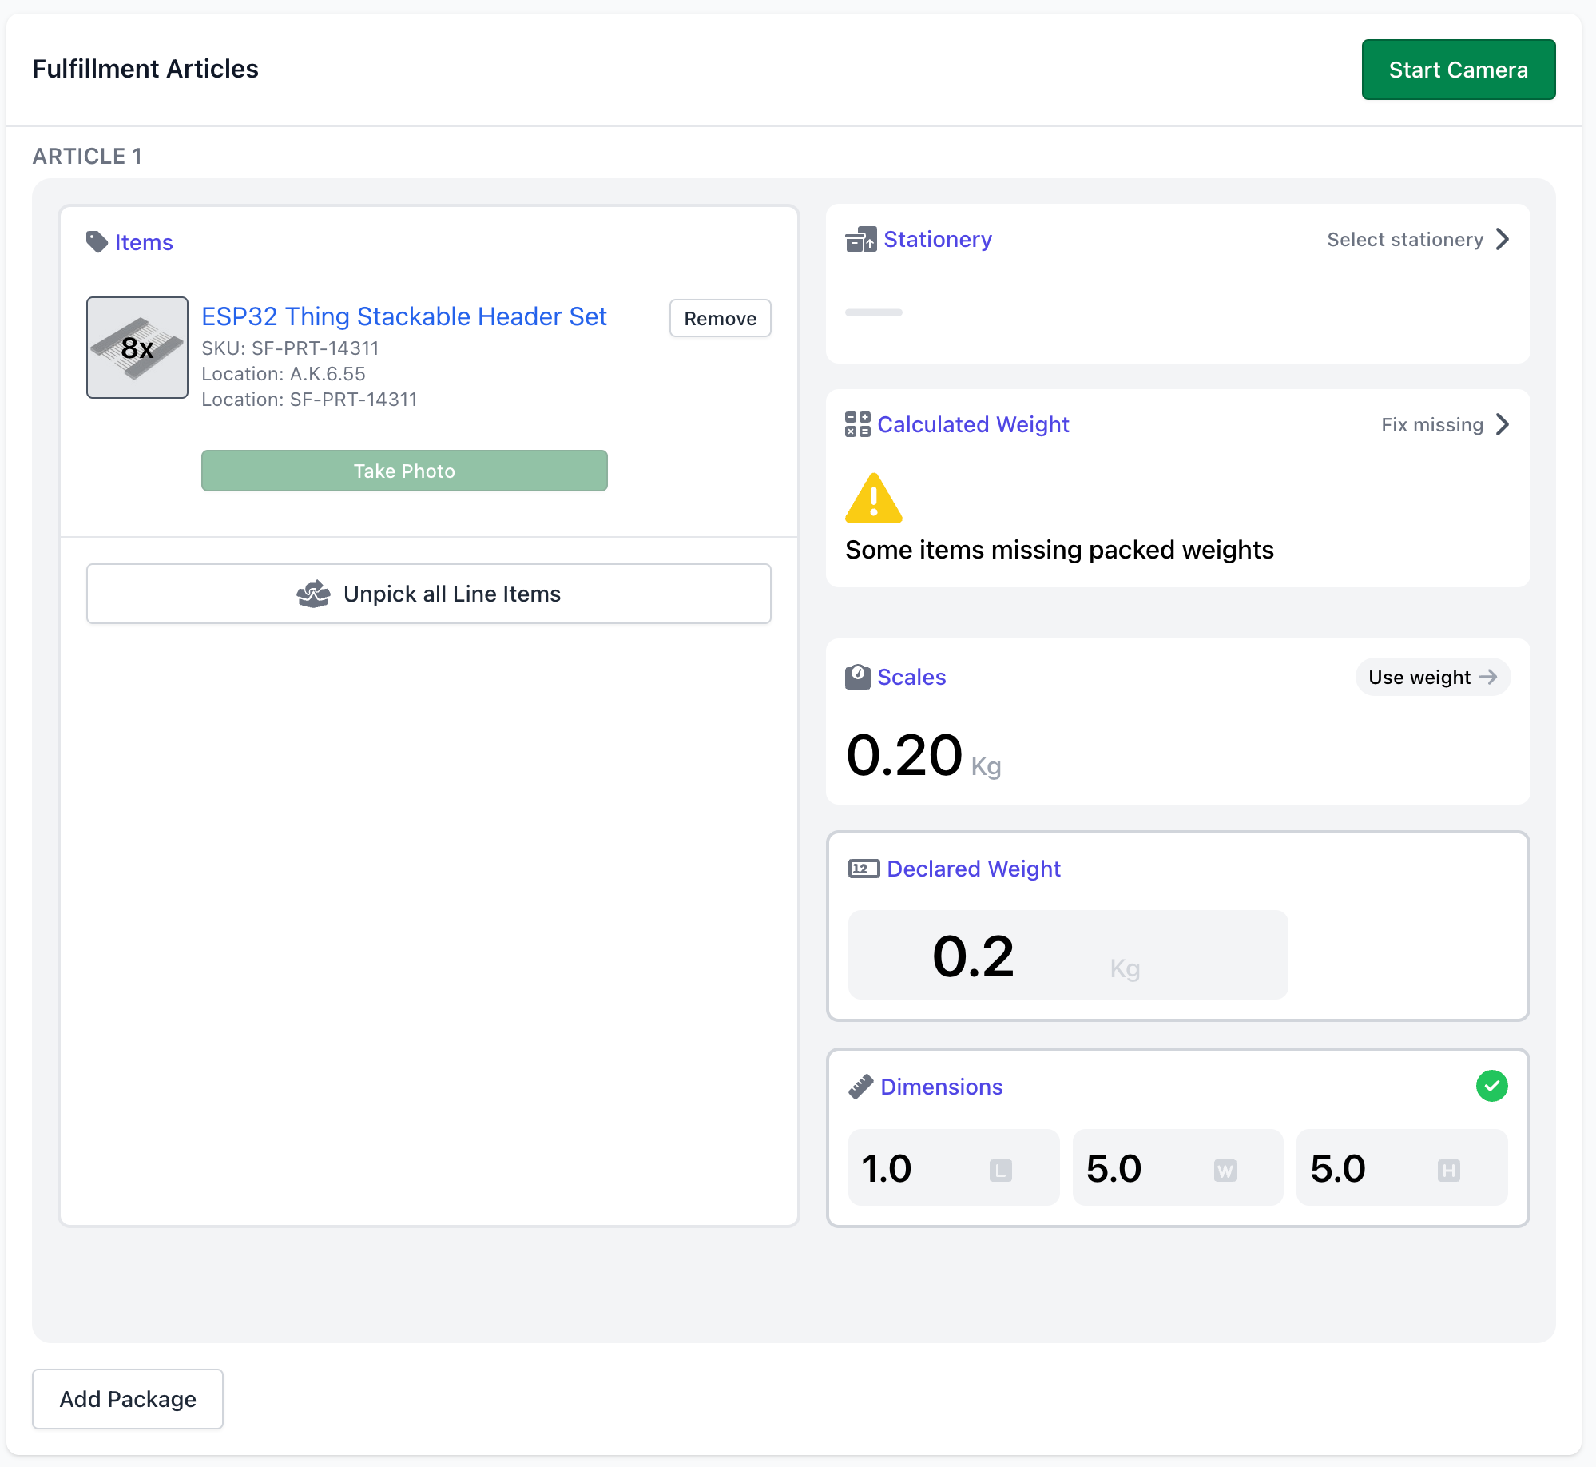The height and width of the screenshot is (1467, 1596).
Task: Click the Stationery box icon
Action: tap(860, 240)
